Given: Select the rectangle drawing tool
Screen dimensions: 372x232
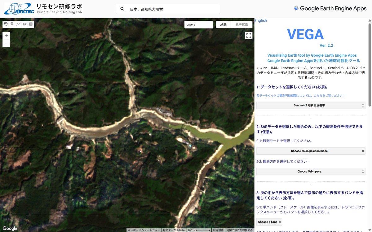Looking at the screenshot, I should click(31, 24).
